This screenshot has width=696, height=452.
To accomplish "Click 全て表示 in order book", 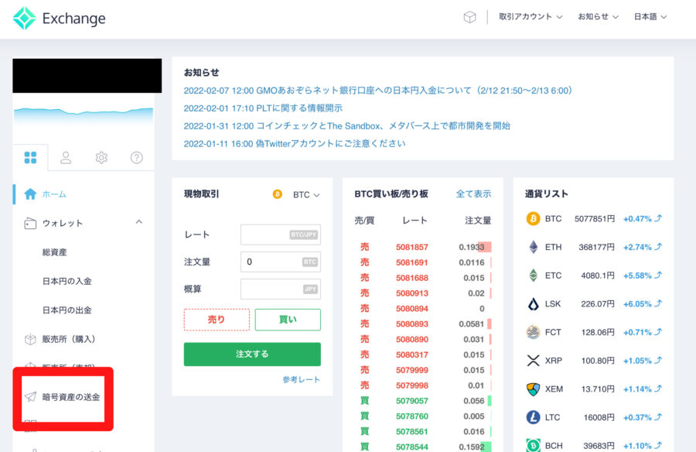I will (473, 193).
